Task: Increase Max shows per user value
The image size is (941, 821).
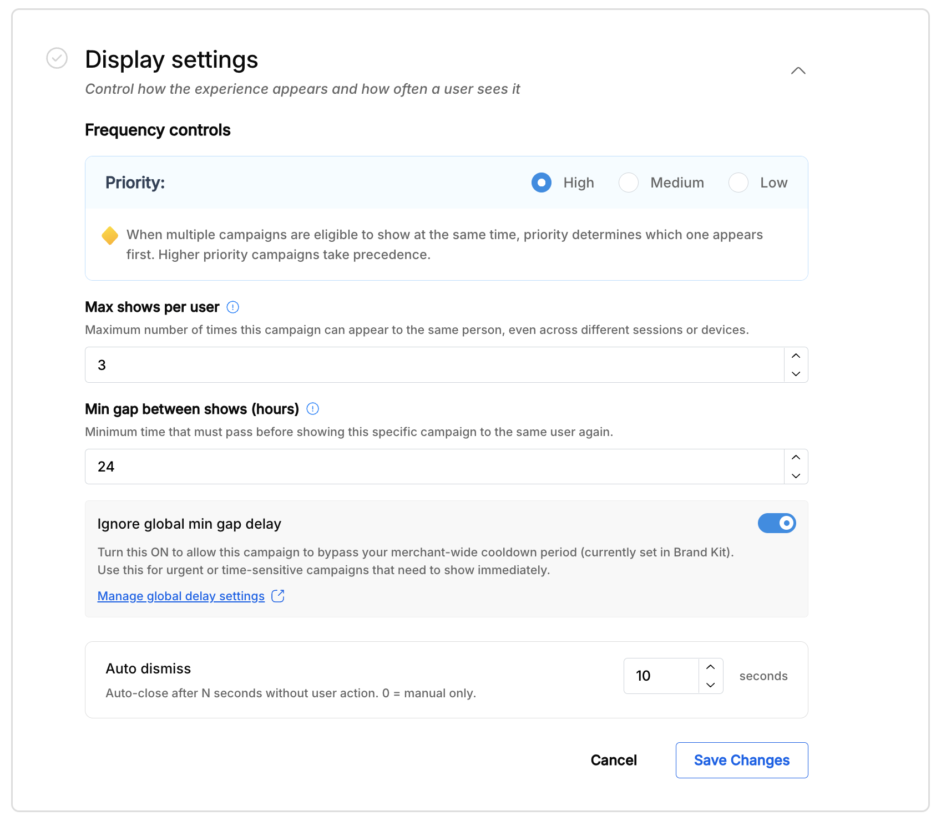Action: (x=796, y=356)
